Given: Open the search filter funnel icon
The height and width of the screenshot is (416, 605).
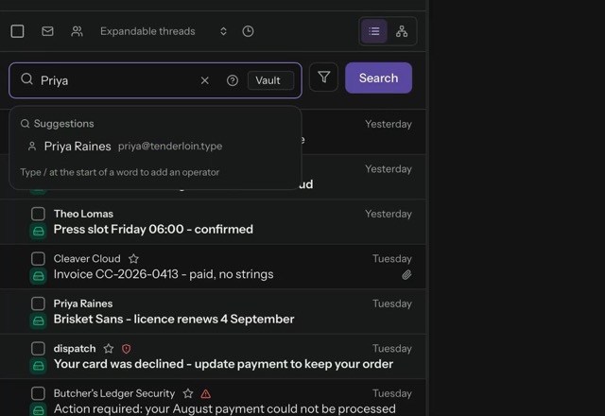Looking at the screenshot, I should pos(323,78).
